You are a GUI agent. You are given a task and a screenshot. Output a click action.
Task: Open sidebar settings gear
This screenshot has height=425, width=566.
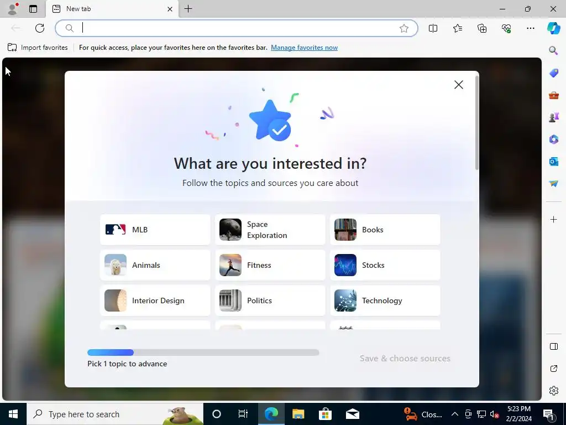point(554,391)
